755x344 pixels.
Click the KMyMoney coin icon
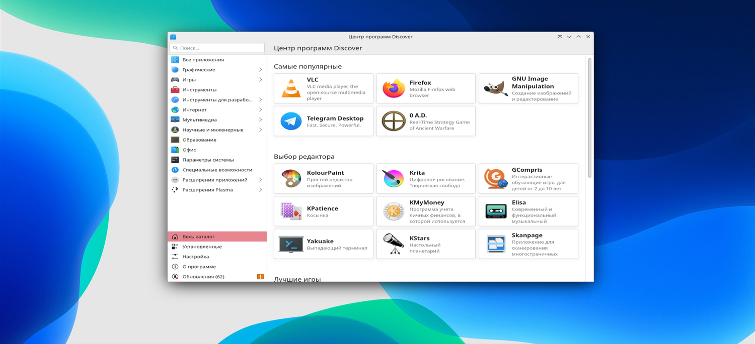pos(394,211)
